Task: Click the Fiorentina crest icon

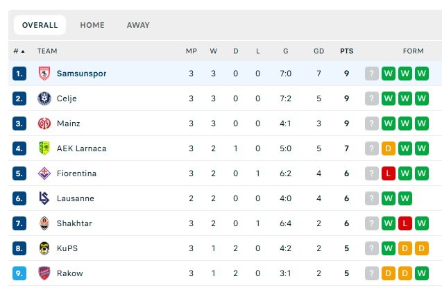Action: pyautogui.click(x=44, y=173)
